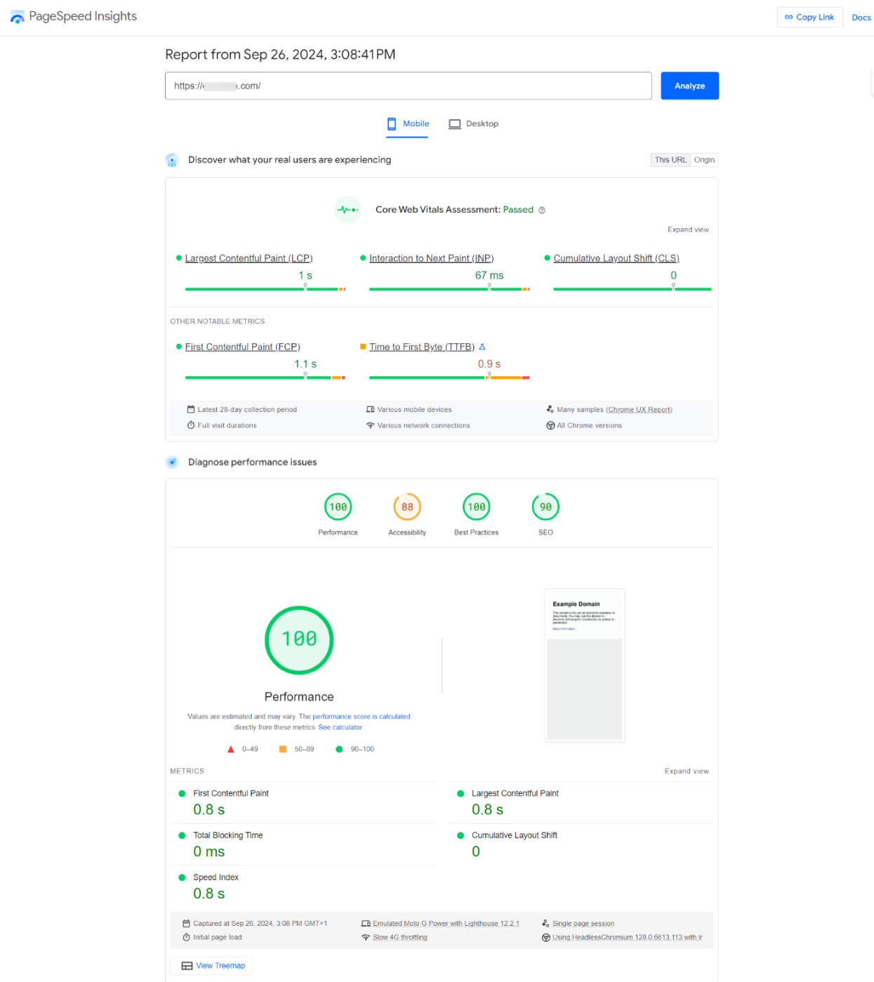Click the experimental flask icon next to TTFB
874x982 pixels.
point(482,346)
